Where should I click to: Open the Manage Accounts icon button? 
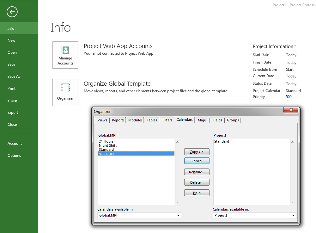[x=65, y=55]
